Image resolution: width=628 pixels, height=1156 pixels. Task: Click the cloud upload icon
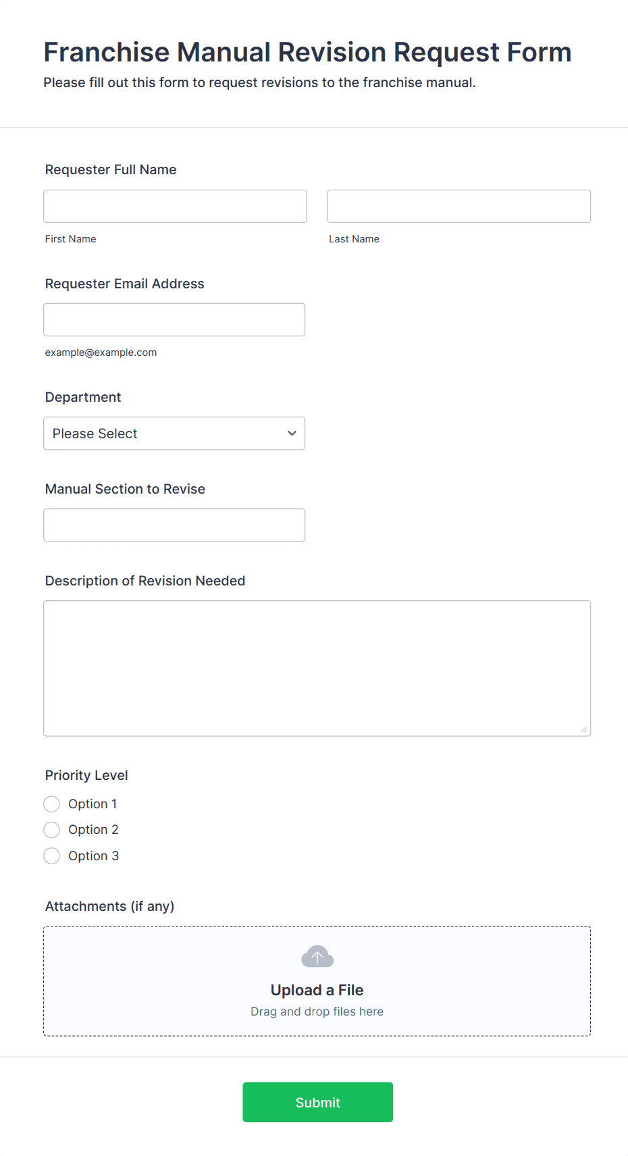pyautogui.click(x=317, y=956)
